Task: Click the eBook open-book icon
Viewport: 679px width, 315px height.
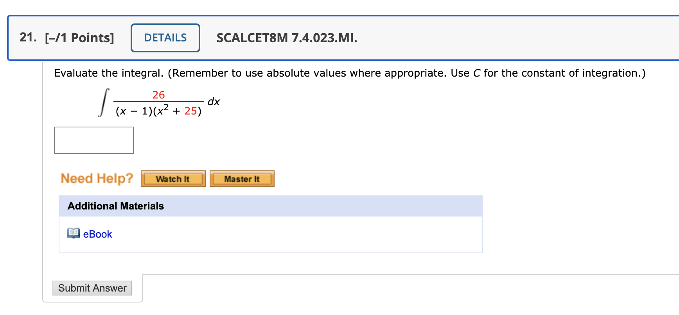Action: 73,233
